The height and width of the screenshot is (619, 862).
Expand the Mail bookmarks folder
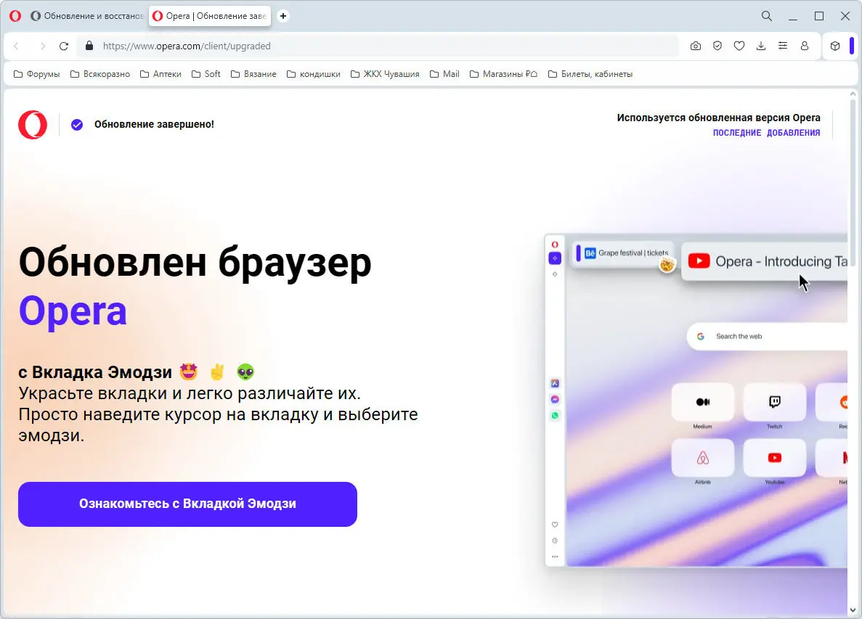444,74
